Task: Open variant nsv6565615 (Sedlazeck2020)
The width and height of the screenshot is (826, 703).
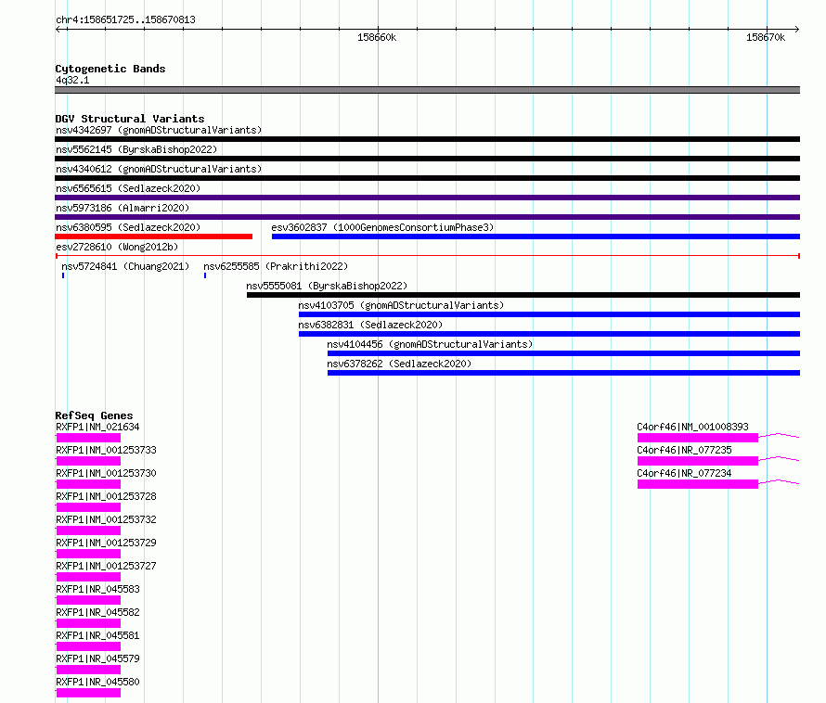Action: click(x=128, y=188)
